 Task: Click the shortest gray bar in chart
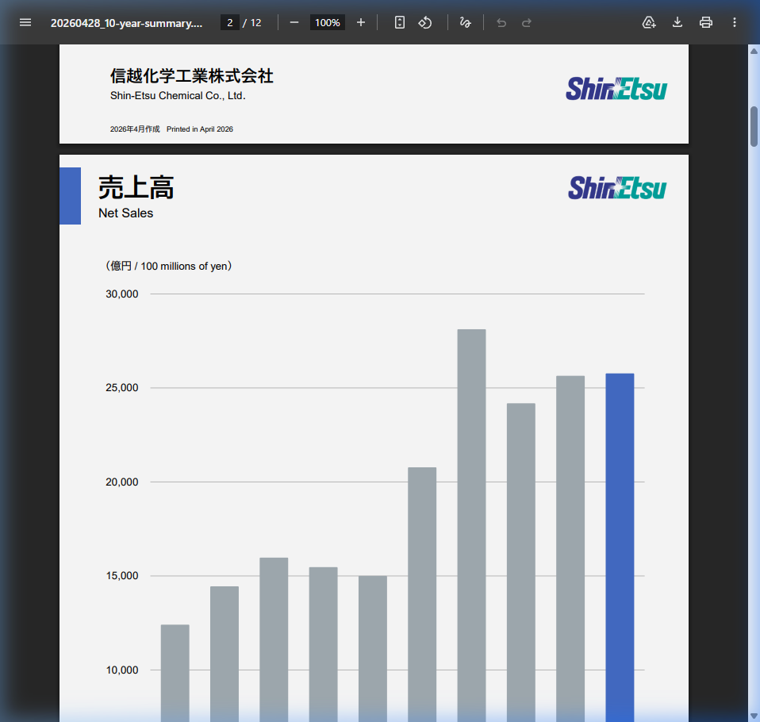point(175,673)
